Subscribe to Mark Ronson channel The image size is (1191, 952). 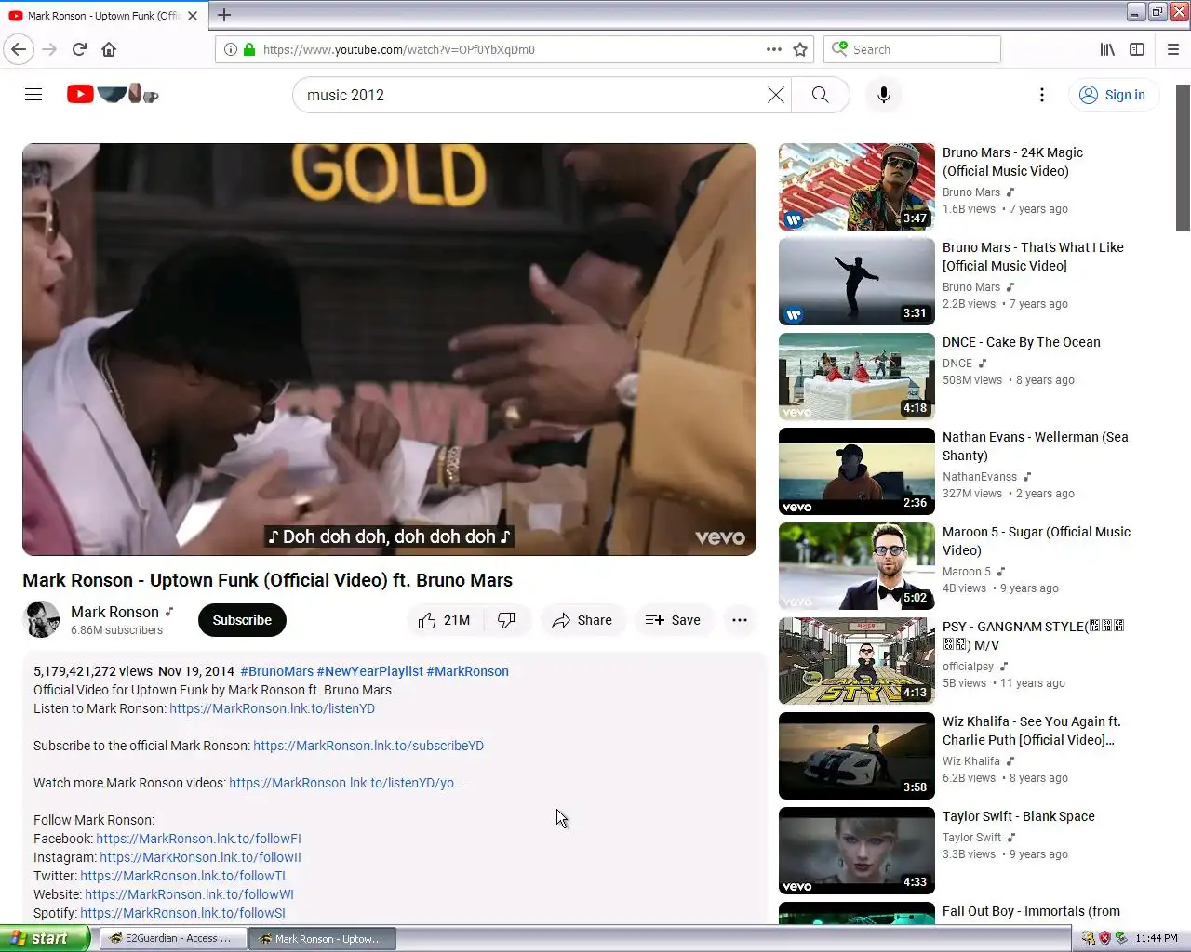(242, 620)
